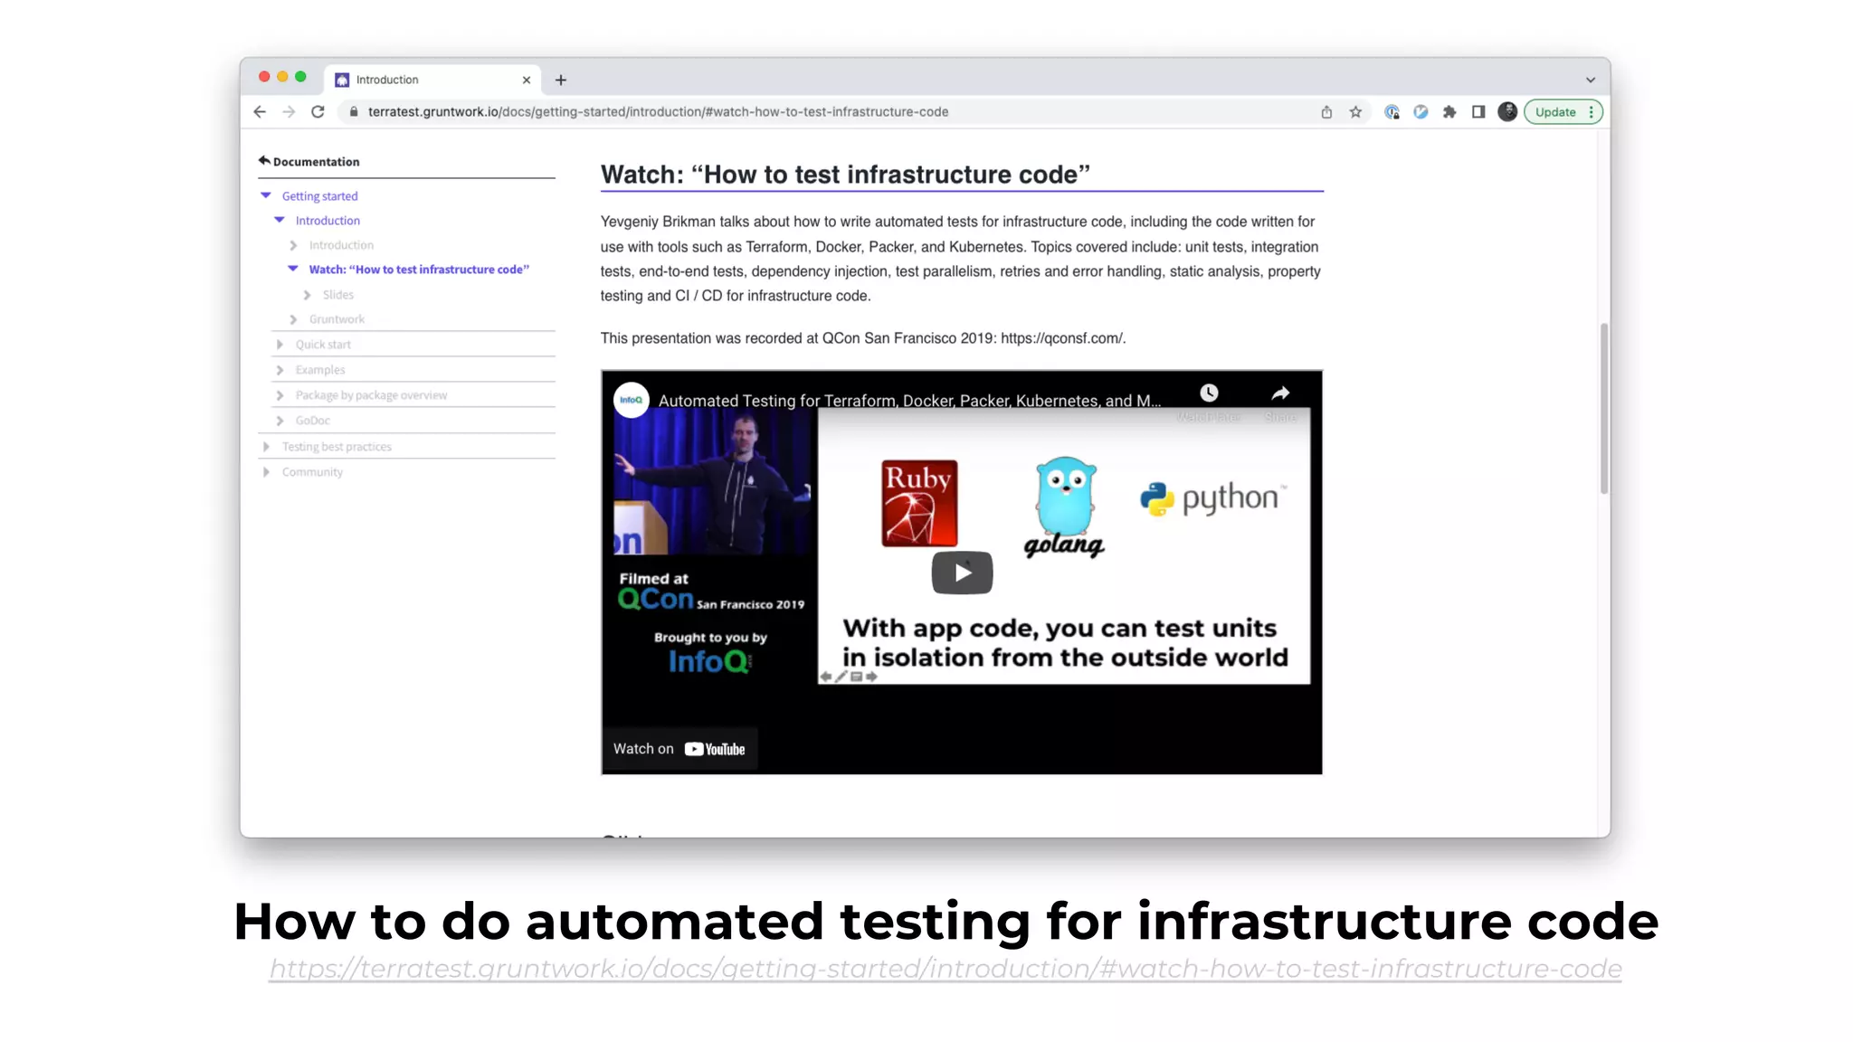Click the terratest URL link below the heading
The height and width of the screenshot is (1042, 1853).
[x=945, y=969]
